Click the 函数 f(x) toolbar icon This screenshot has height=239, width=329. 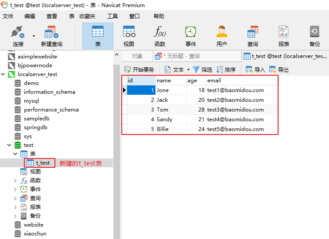click(x=160, y=36)
